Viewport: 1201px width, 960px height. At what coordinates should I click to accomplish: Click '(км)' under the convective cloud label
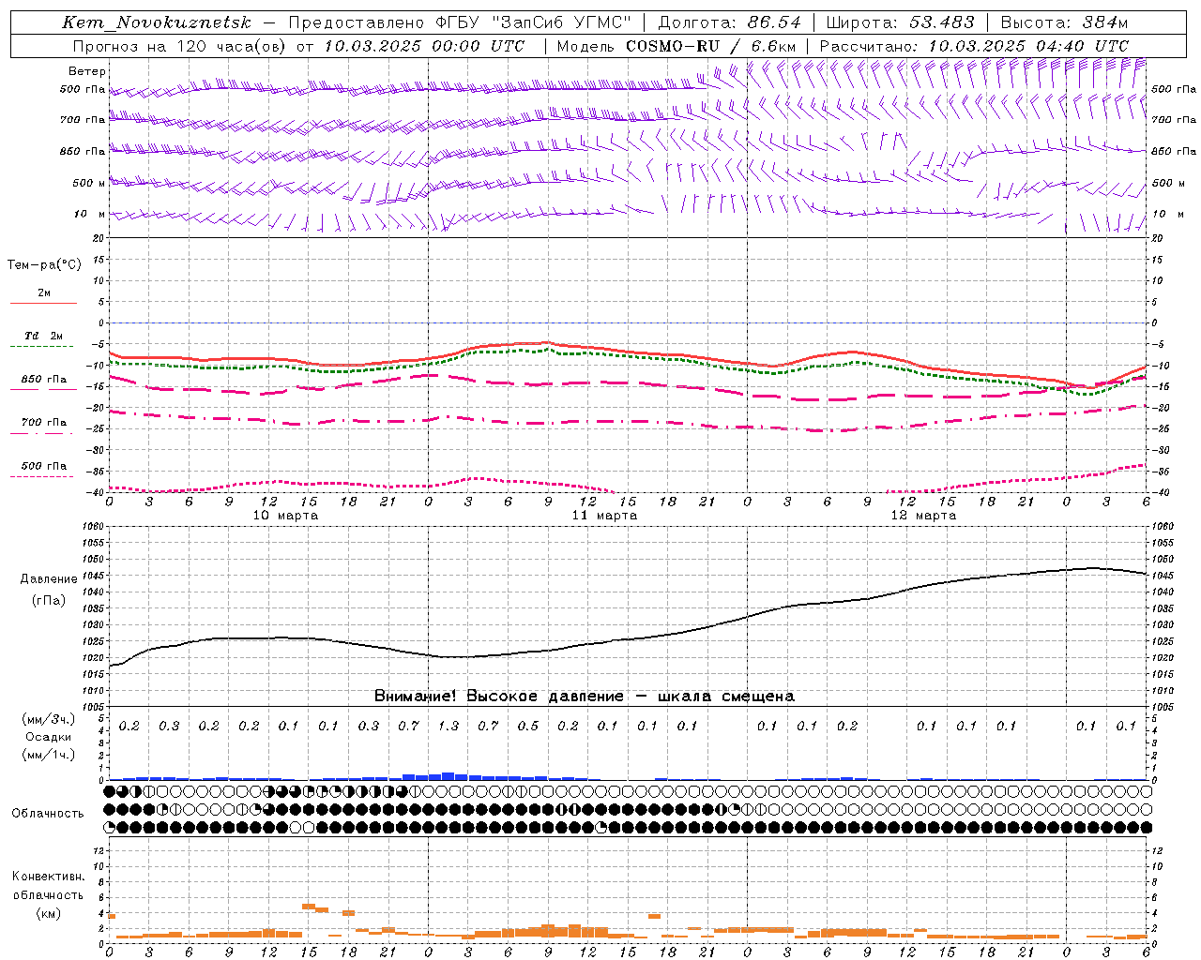pos(49,913)
